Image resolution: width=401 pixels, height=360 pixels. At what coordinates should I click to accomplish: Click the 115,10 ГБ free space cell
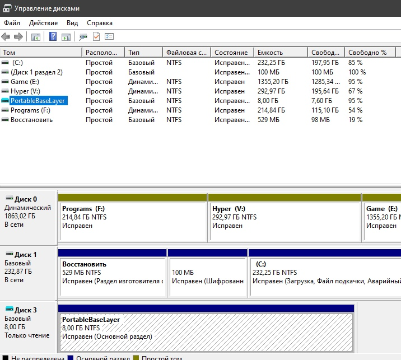pyautogui.click(x=325, y=110)
